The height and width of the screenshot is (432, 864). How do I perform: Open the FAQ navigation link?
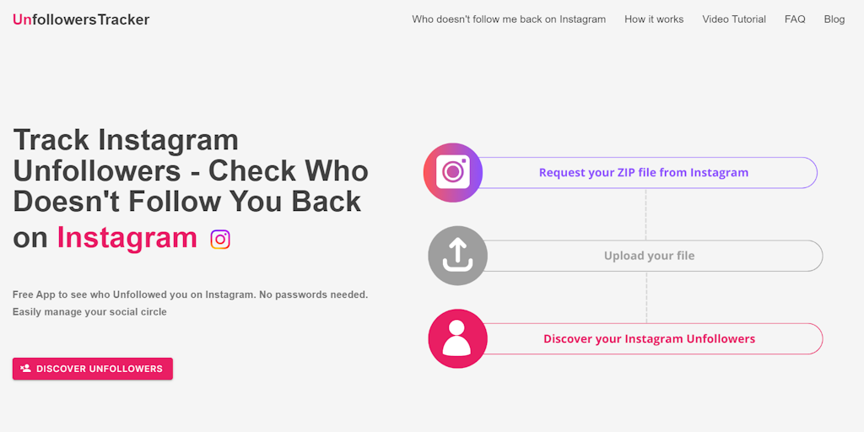tap(795, 19)
